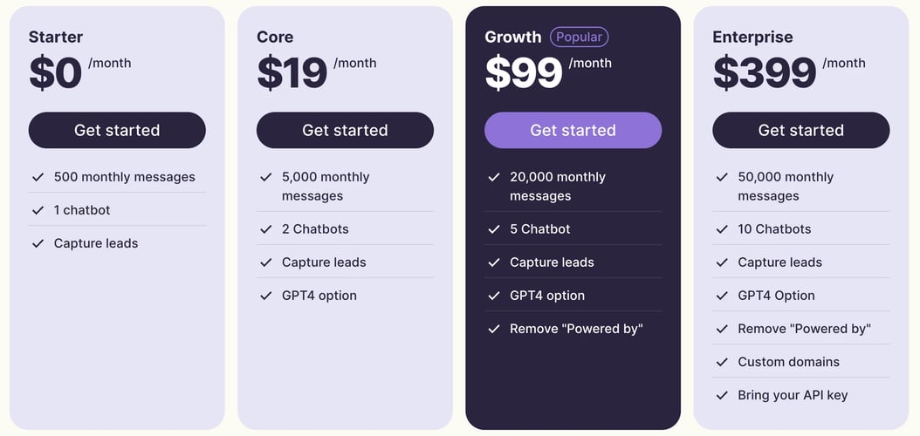Screen dimensions: 920x436
Task: Click checkmark next to Core GPT4 option
Action: point(266,296)
